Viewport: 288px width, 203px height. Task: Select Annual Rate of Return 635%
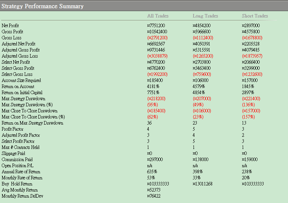[x=152, y=172]
